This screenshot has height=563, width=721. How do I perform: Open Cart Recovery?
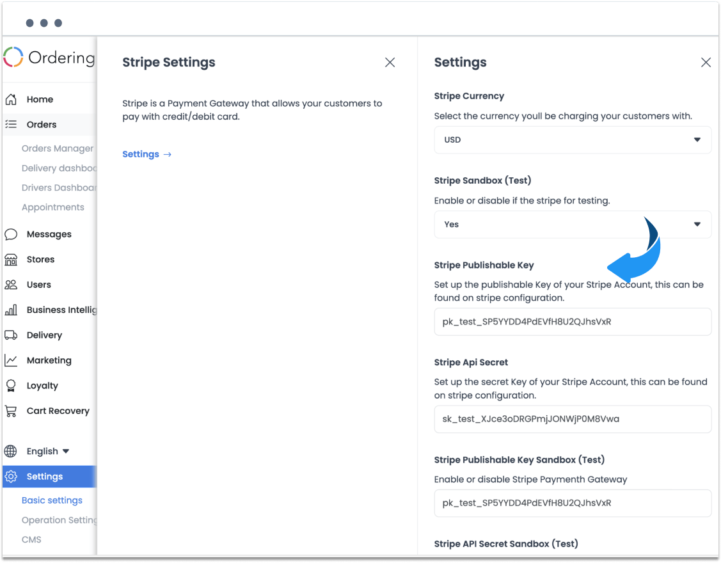click(x=58, y=411)
